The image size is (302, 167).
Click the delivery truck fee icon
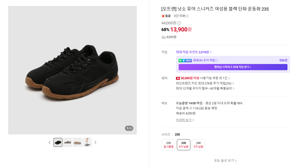(163, 37)
